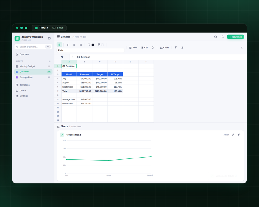Align cell text left

point(68,45)
